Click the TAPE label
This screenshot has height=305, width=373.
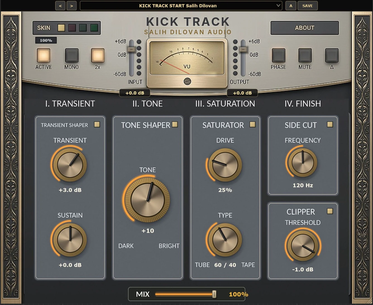[x=248, y=265]
